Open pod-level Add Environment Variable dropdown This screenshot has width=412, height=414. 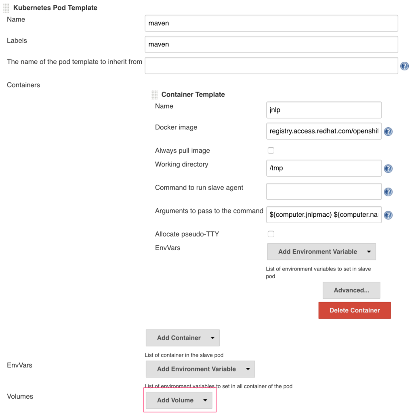[x=200, y=369]
